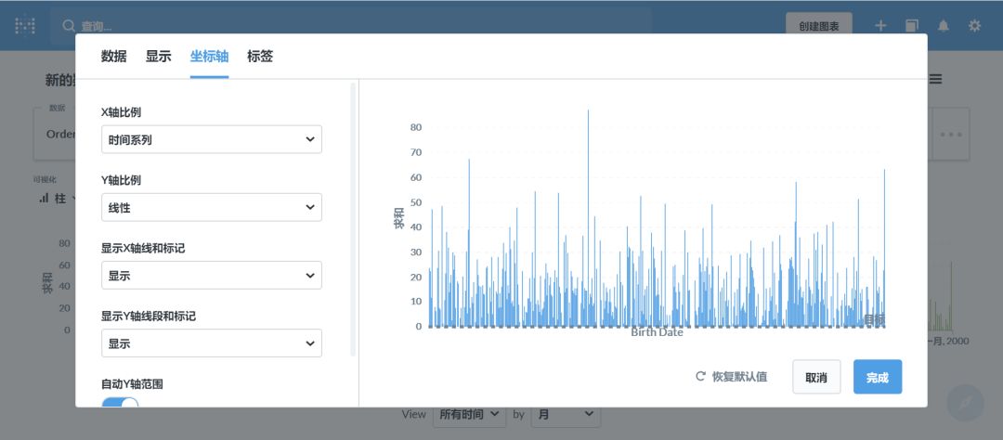This screenshot has width=1003, height=440.
Task: Click the settings panel scrollbar
Action: [x=353, y=220]
